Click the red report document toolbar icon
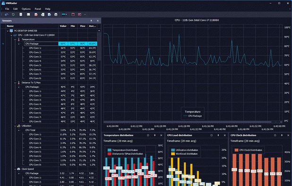Viewport: 292px width, 186px height. tap(36, 14)
